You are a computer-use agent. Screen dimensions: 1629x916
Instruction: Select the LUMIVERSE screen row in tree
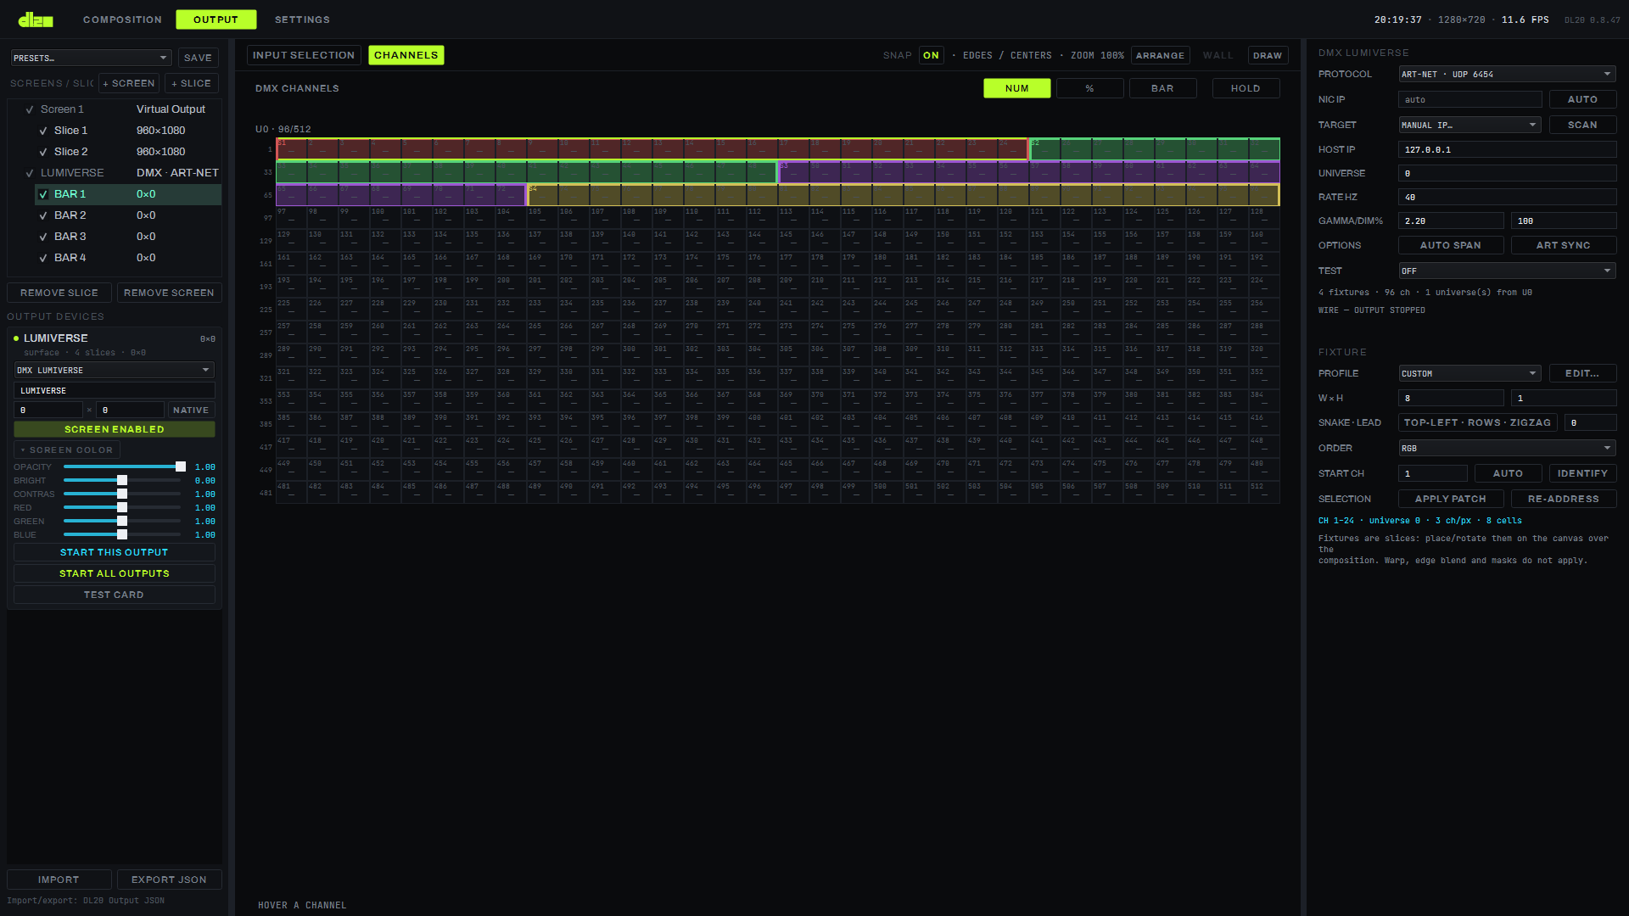click(121, 173)
